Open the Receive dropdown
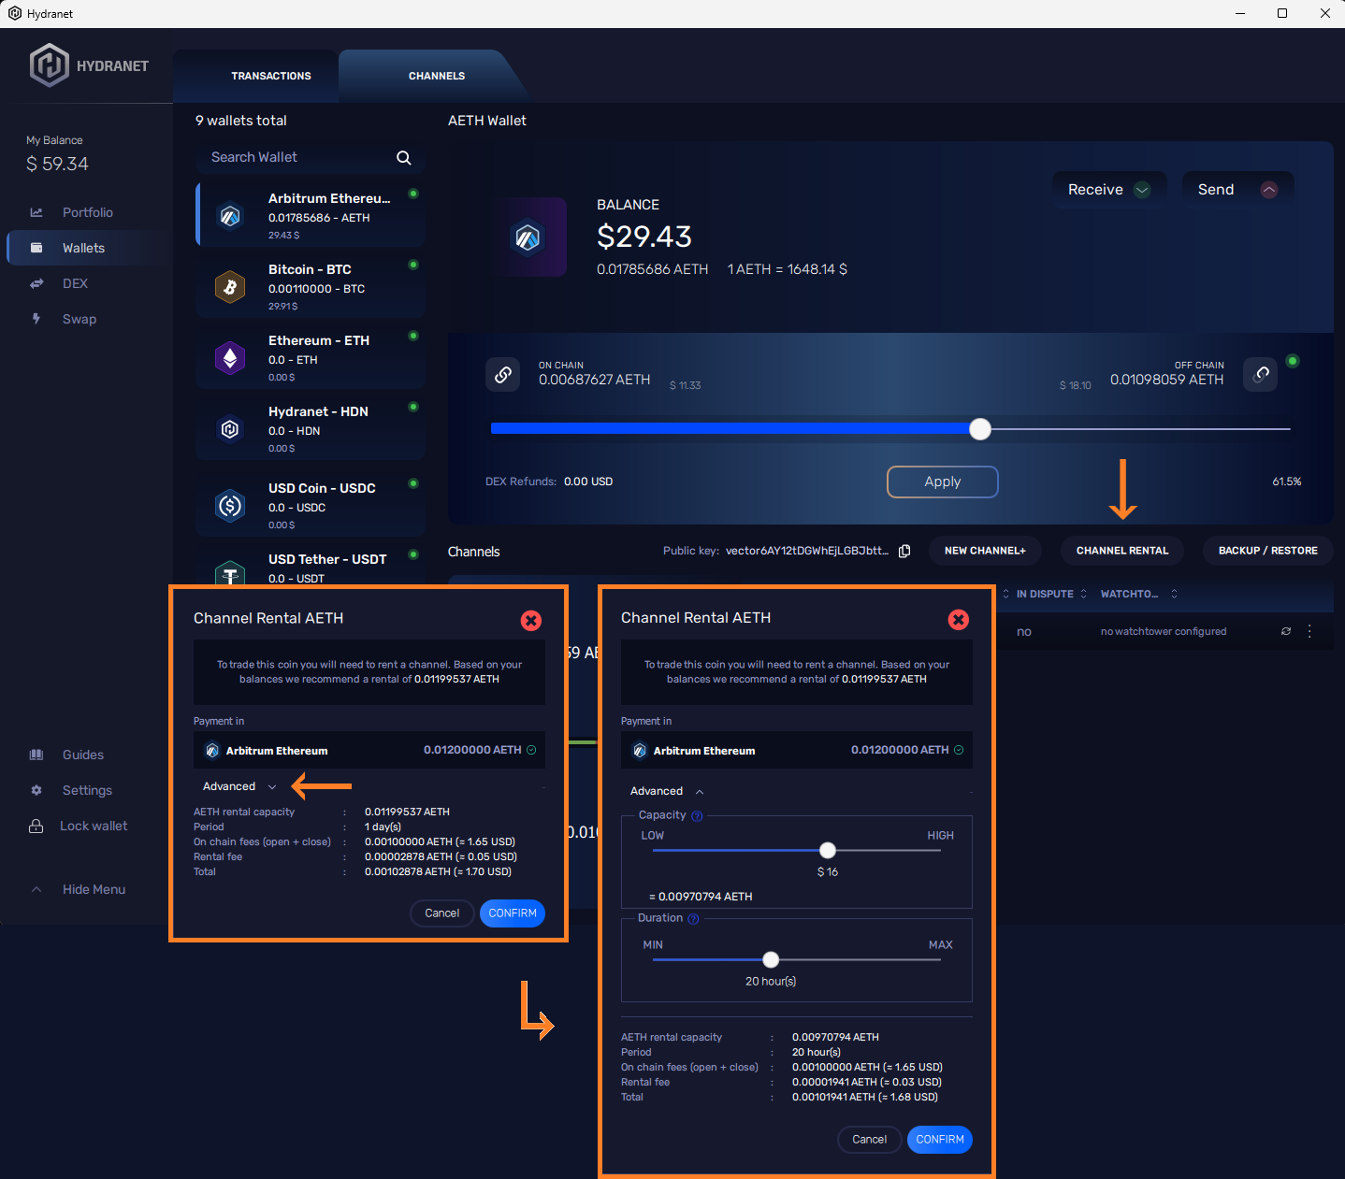 click(x=1109, y=190)
